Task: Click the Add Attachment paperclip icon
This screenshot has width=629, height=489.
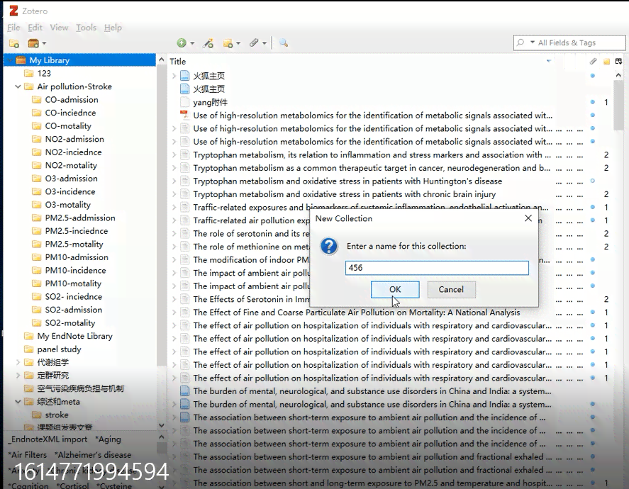Action: 254,43
